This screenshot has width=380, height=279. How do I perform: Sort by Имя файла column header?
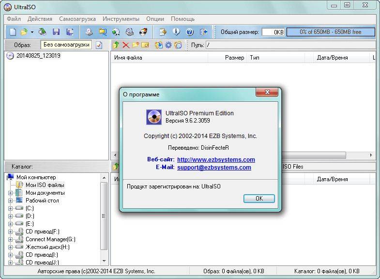[159, 58]
